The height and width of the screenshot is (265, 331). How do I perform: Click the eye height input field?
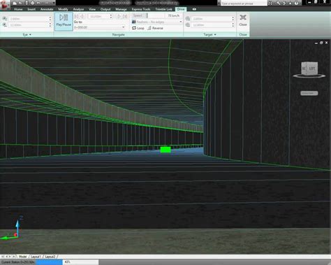(28, 19)
